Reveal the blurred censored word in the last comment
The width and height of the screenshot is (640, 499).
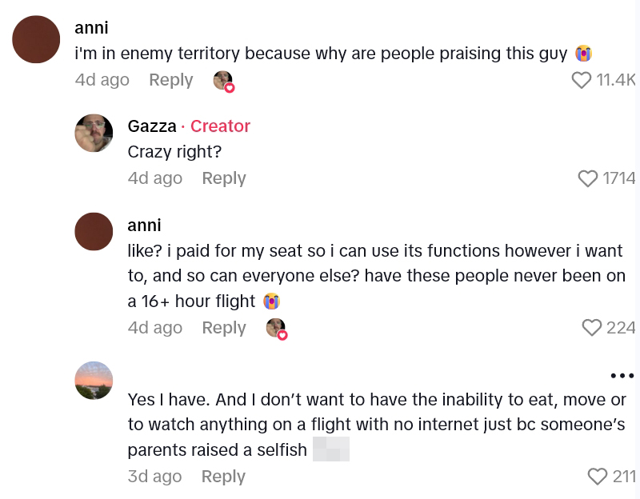(330, 449)
